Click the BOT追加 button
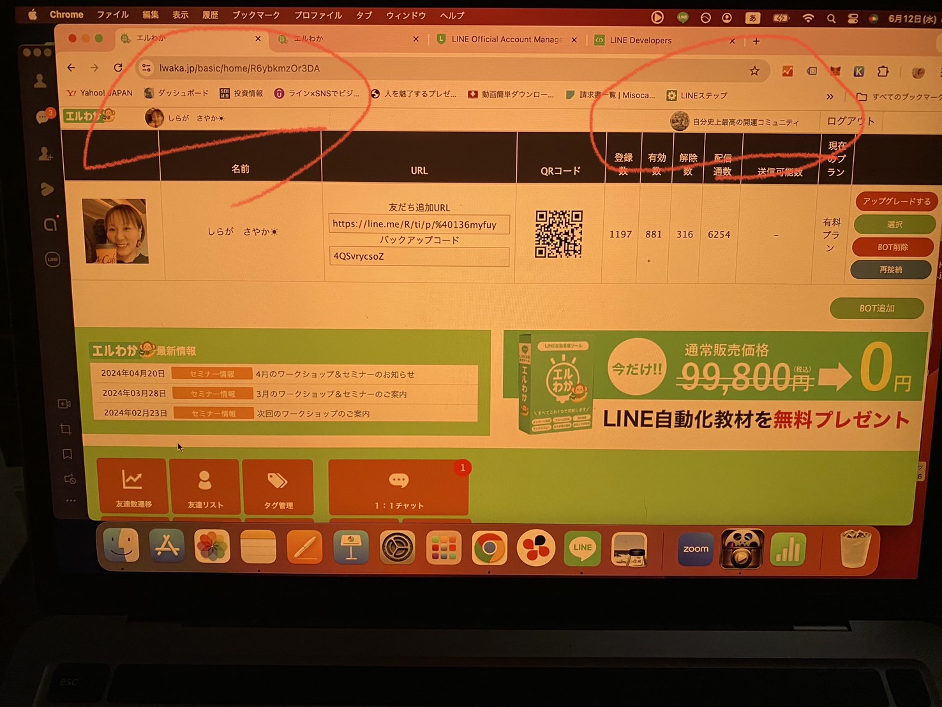Screen dimensions: 942x707 877,308
